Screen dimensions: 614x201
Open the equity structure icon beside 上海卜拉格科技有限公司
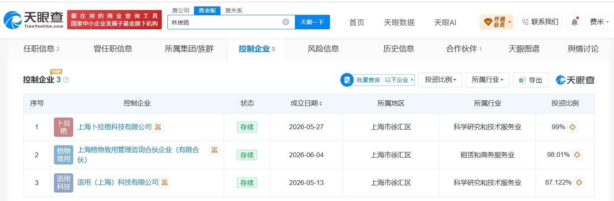point(158,127)
